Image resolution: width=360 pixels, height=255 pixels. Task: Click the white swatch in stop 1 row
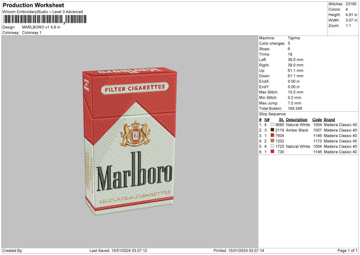pos(272,124)
